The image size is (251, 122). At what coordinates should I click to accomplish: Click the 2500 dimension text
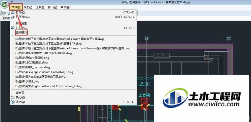point(145,84)
